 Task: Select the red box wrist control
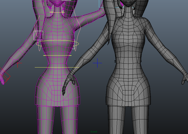pos(5,75)
